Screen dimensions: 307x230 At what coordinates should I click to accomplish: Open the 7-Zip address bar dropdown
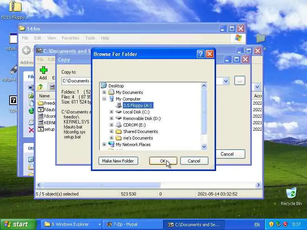(x=257, y=87)
